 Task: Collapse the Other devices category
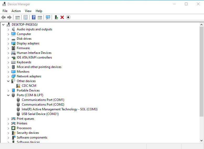pos(8,81)
